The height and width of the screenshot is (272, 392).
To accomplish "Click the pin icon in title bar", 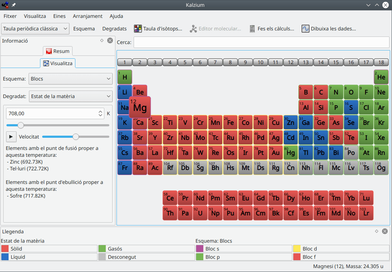I will point(14,5).
